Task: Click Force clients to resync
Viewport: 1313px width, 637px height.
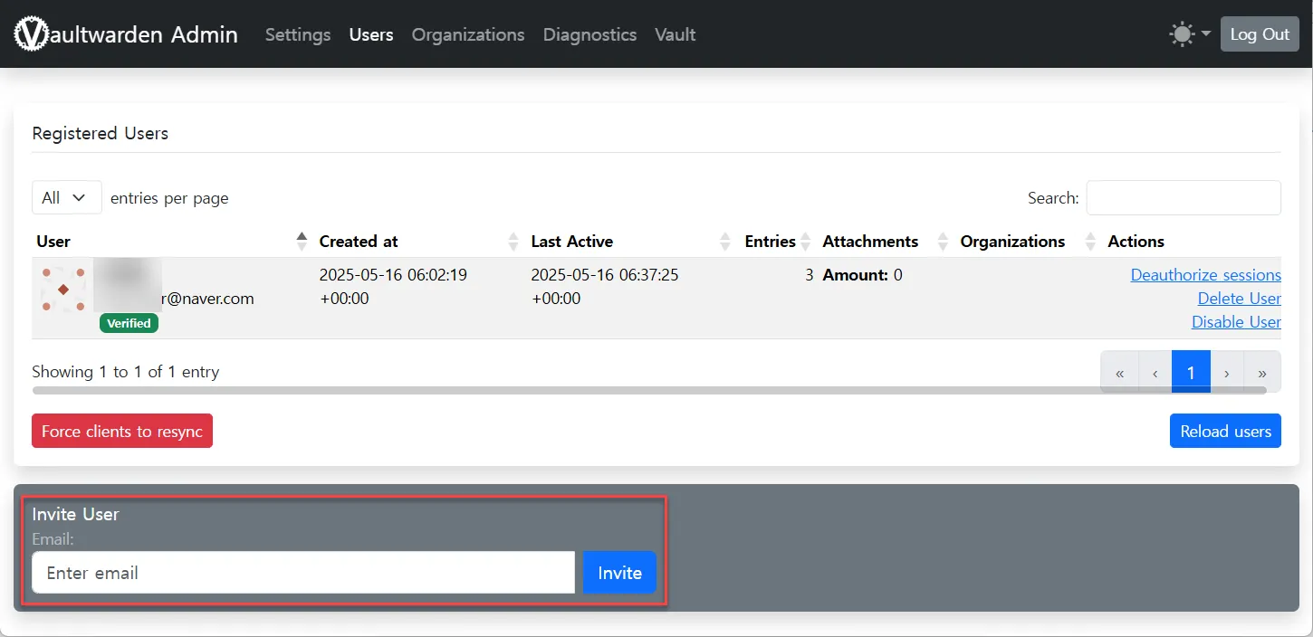Action: coord(122,431)
